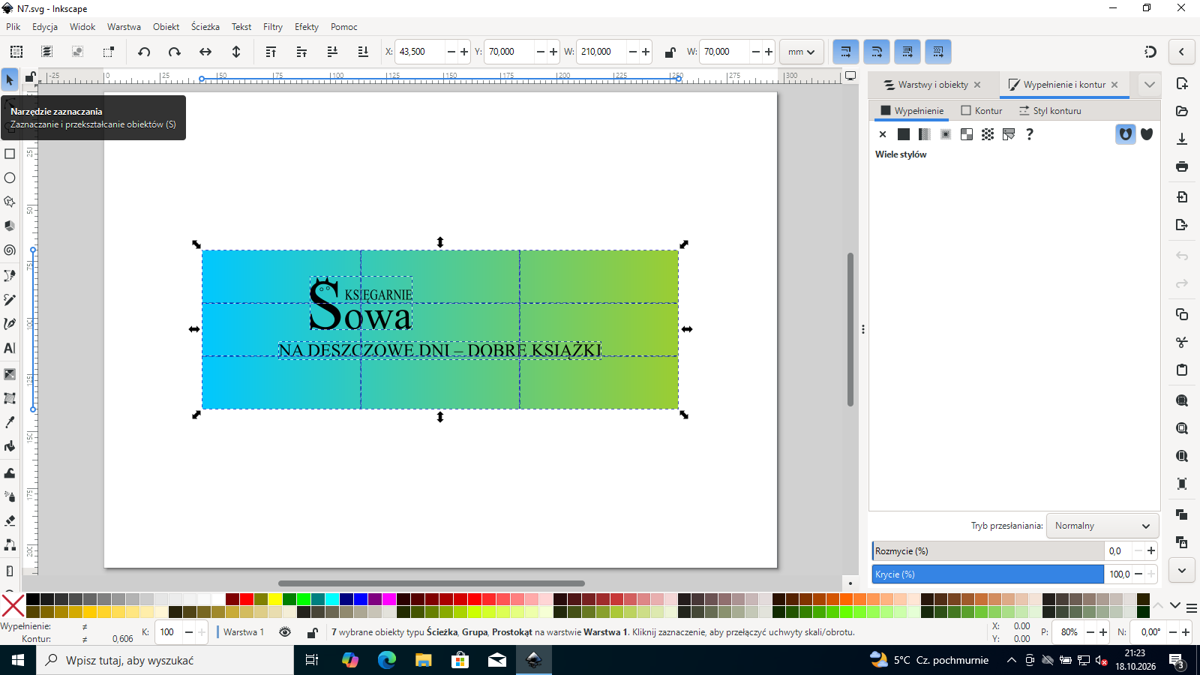Screen dimensions: 1200x675
Task: Click the flat color fill icon
Action: tap(904, 134)
